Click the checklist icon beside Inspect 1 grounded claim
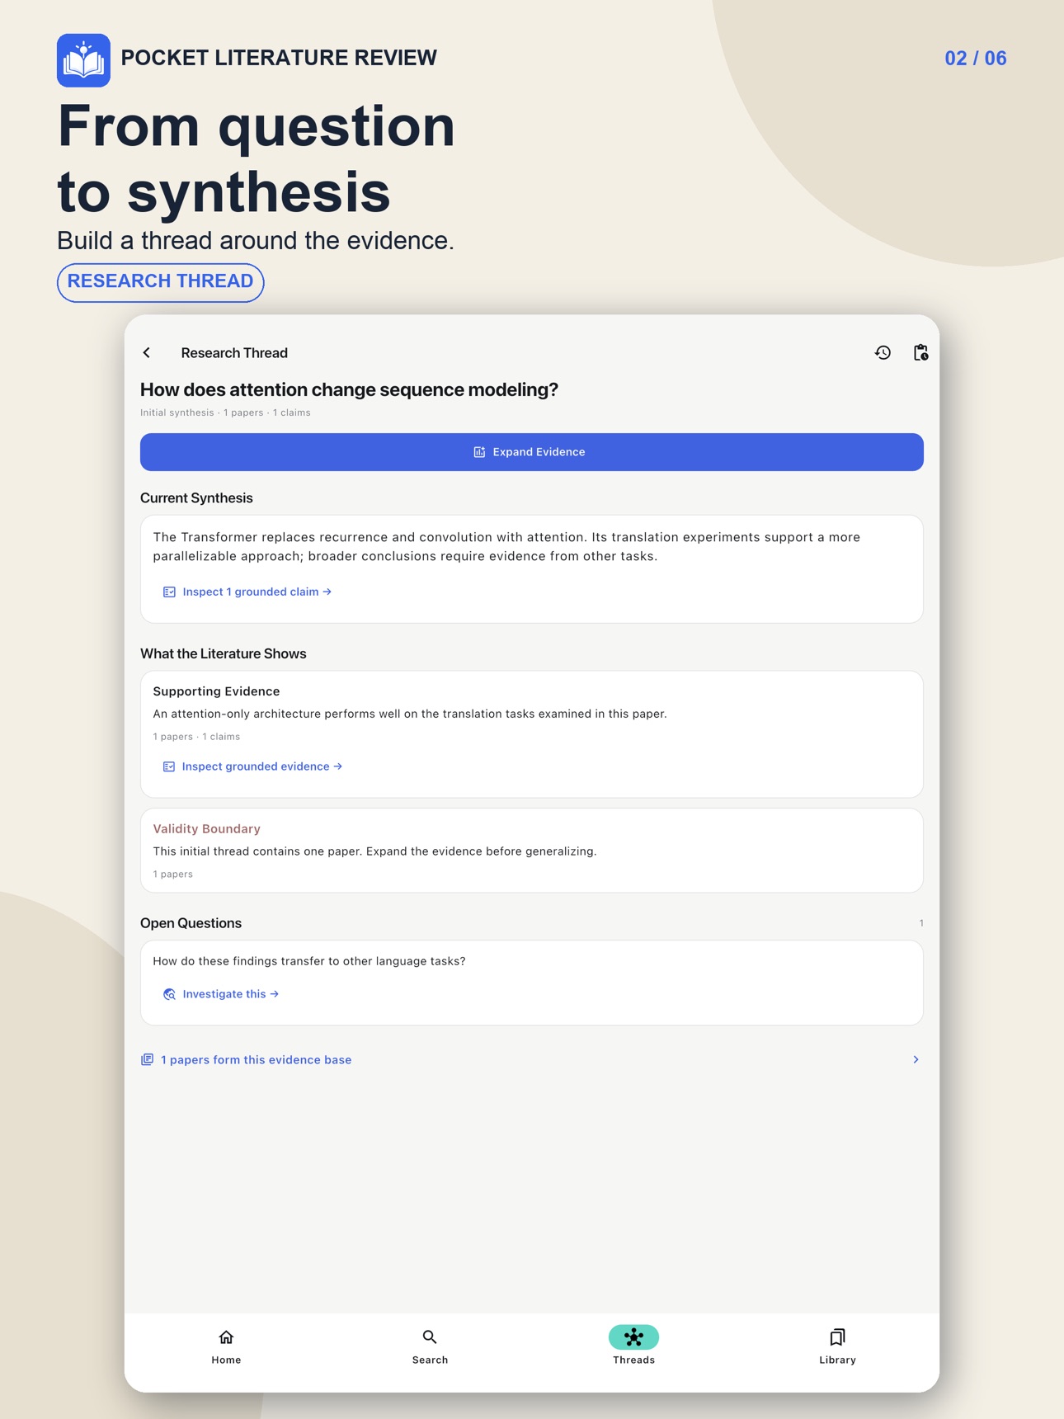1064x1419 pixels. [169, 592]
